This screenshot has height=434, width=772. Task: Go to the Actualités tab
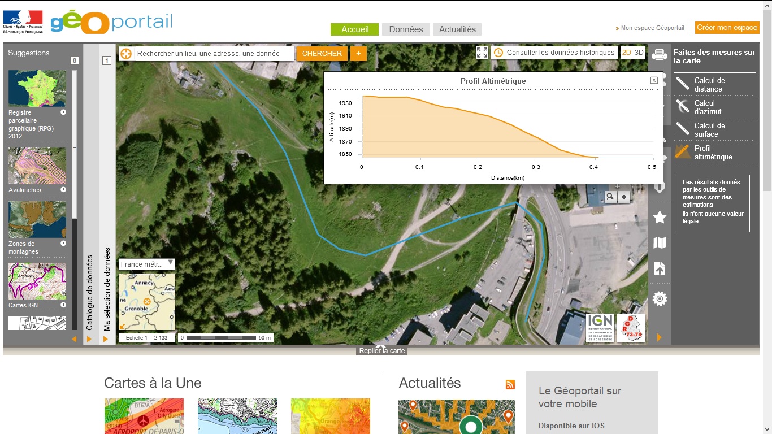coord(457,29)
